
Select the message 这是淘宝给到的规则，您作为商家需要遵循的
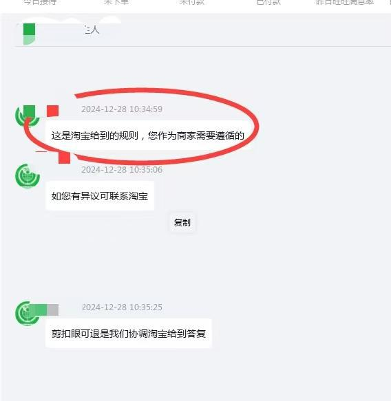[x=147, y=136]
